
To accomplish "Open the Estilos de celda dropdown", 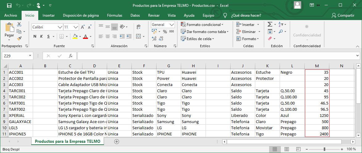I will pyautogui.click(x=198, y=39).
